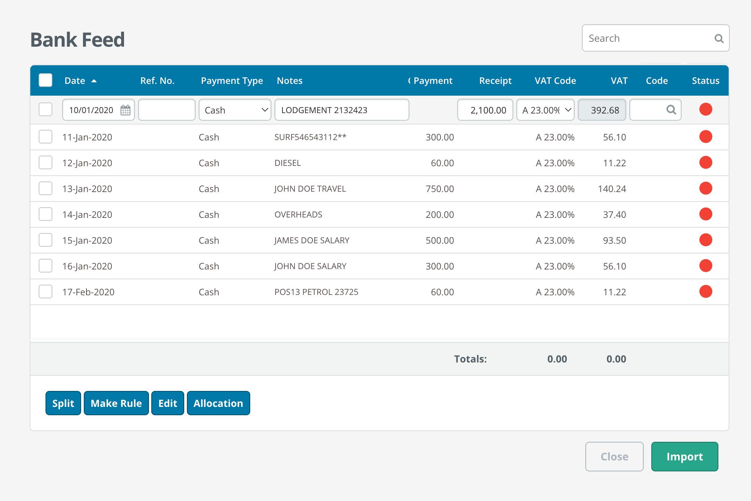
Task: Toggle the select-all checkbox in the header
Action: [45, 80]
